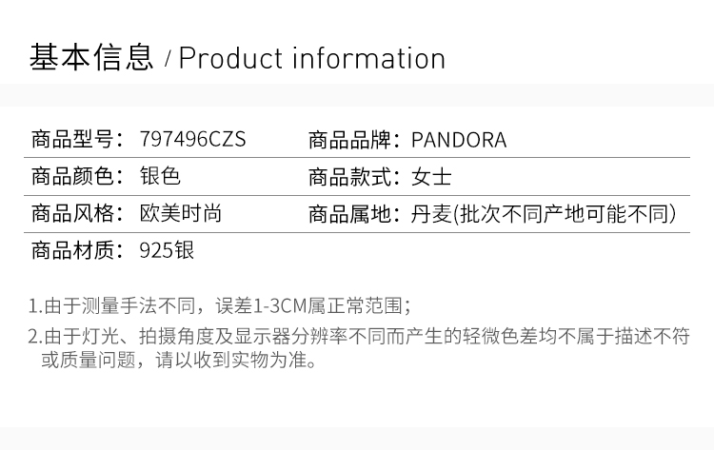Select the material value 925银
This screenshot has height=450, width=714.
[x=167, y=251]
